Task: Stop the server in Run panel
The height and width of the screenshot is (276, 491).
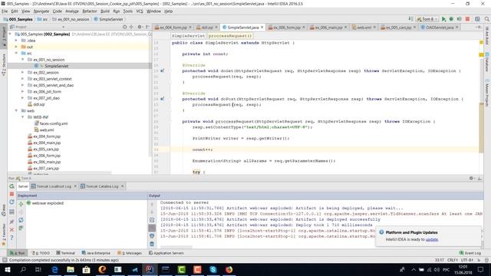Action: click(12, 194)
